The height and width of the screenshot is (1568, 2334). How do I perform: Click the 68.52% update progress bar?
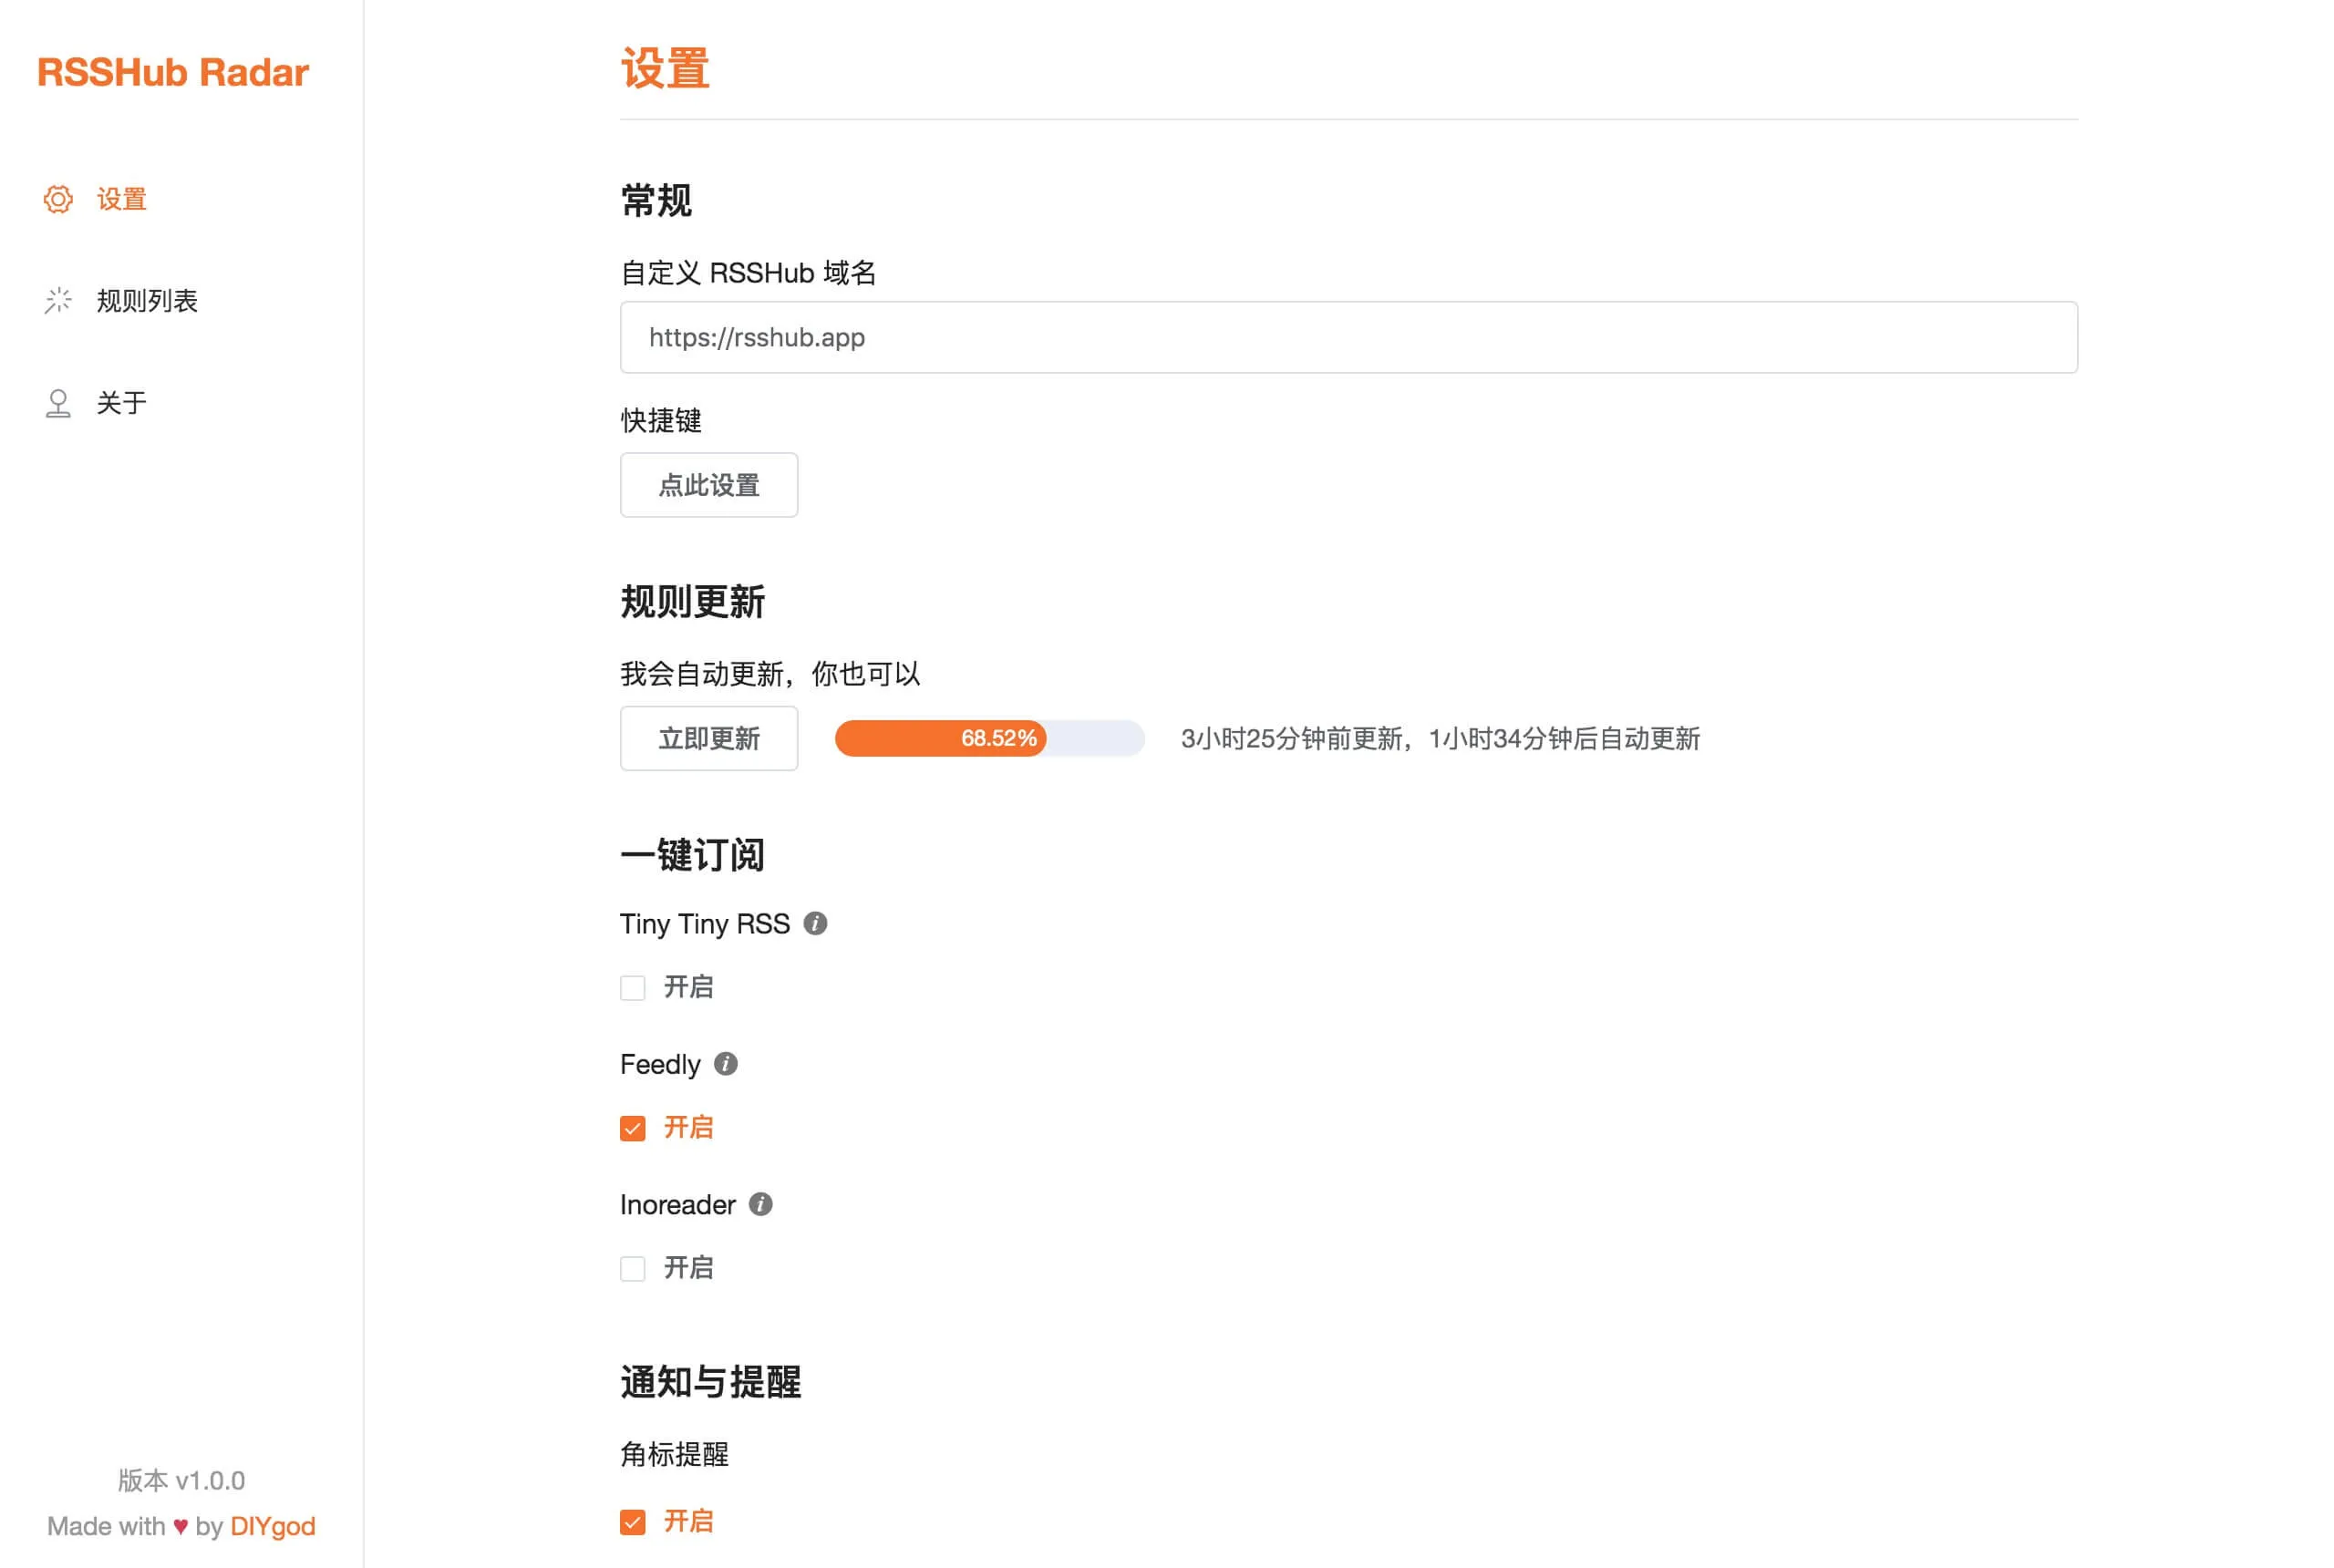pyautogui.click(x=989, y=738)
